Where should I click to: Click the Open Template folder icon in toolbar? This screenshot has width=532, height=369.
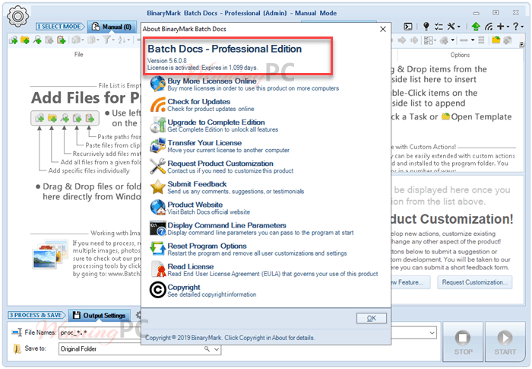pos(496,40)
